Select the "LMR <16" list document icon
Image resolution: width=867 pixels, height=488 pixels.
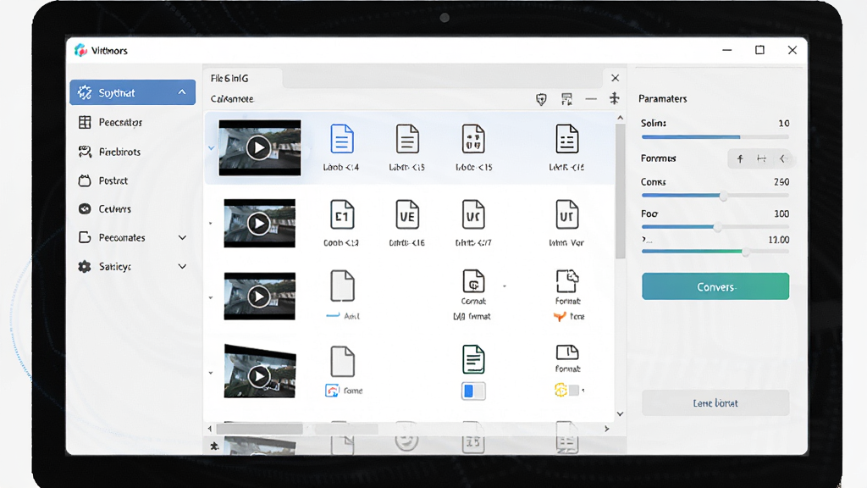click(x=566, y=138)
